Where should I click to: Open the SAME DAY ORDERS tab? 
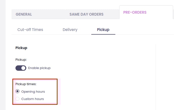click(x=86, y=14)
